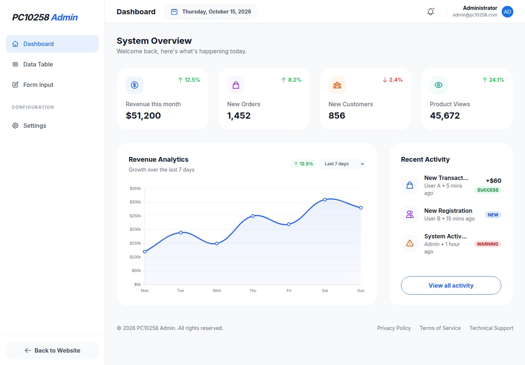The width and height of the screenshot is (525, 365).
Task: Click the PC10258 Admin logo
Action: coord(45,17)
